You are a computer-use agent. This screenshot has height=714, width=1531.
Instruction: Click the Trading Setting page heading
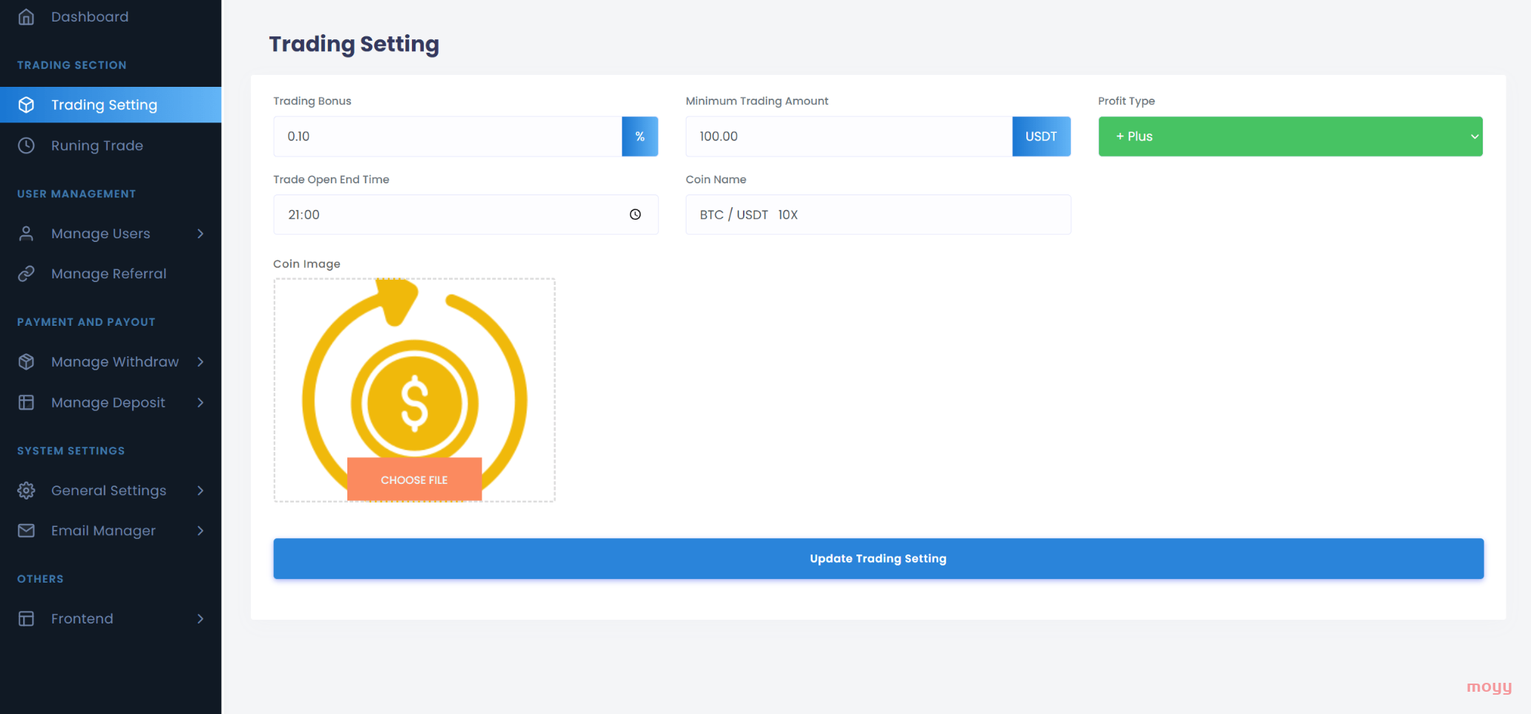354,44
